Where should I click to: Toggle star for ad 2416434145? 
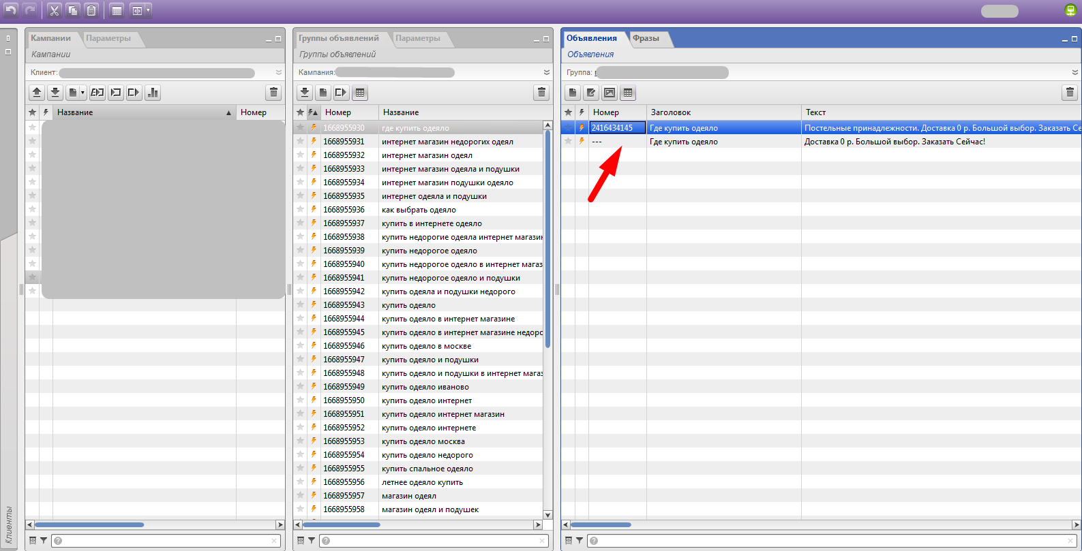click(568, 127)
